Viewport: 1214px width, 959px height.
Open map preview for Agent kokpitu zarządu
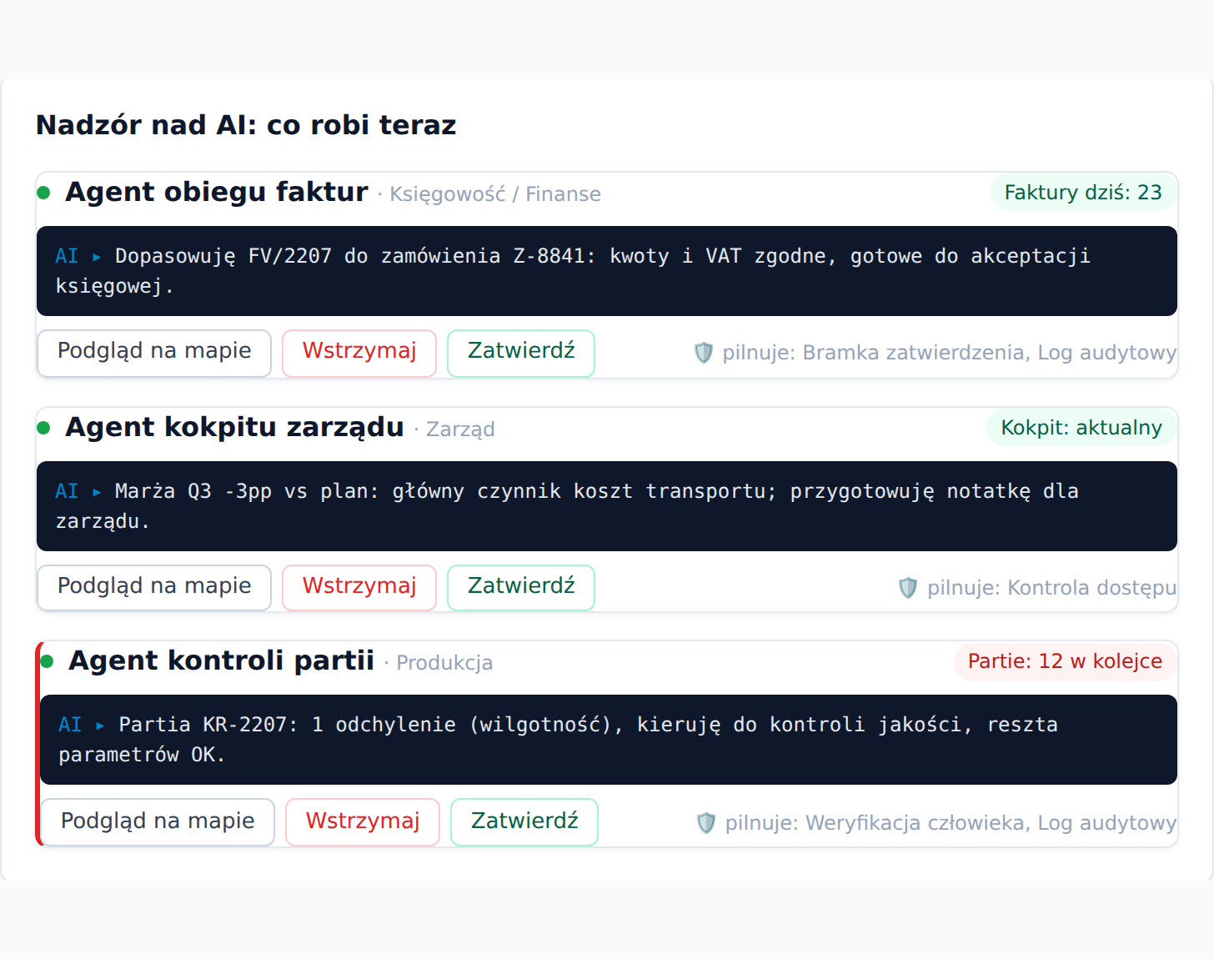[154, 588]
